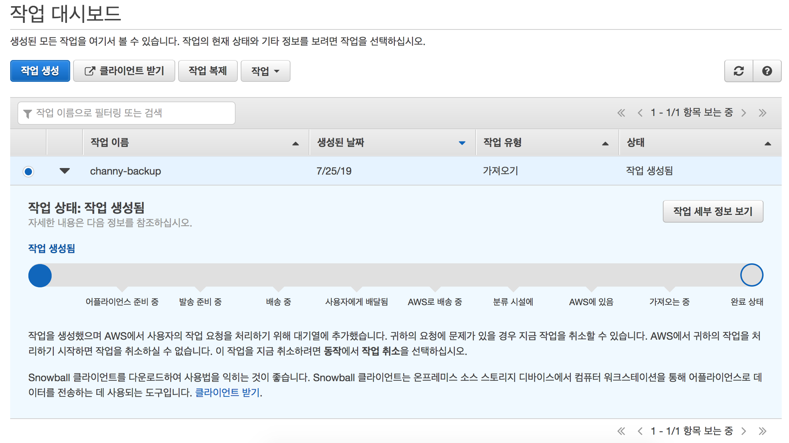
Task: Click top pagination previous page arrow
Action: coord(640,113)
